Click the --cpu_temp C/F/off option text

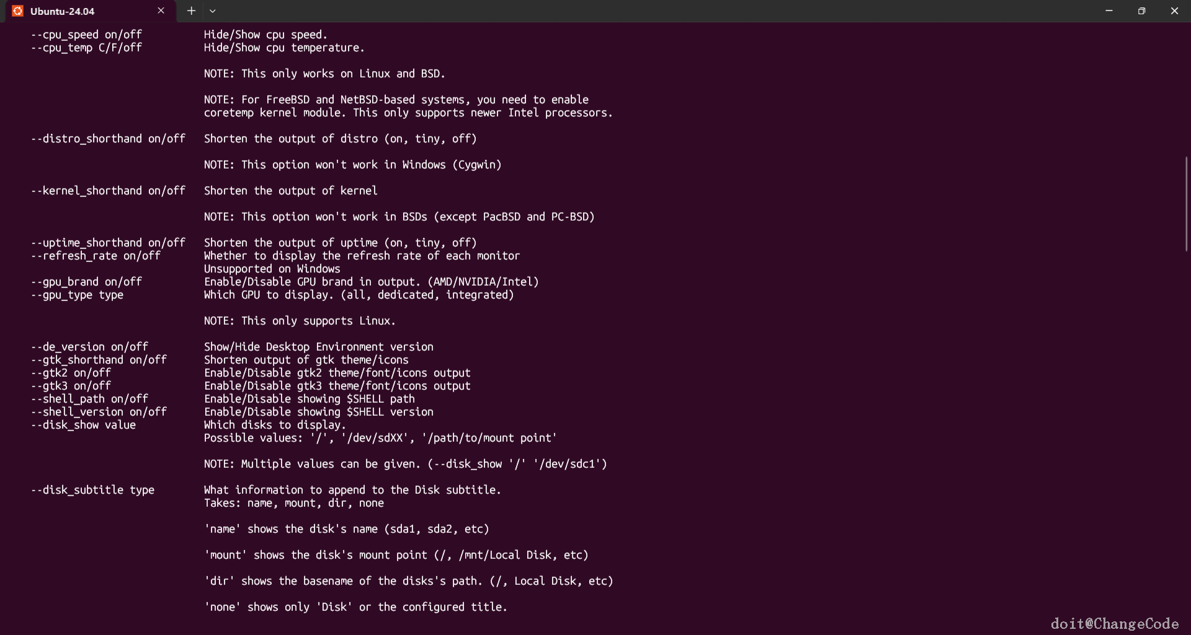click(x=86, y=48)
